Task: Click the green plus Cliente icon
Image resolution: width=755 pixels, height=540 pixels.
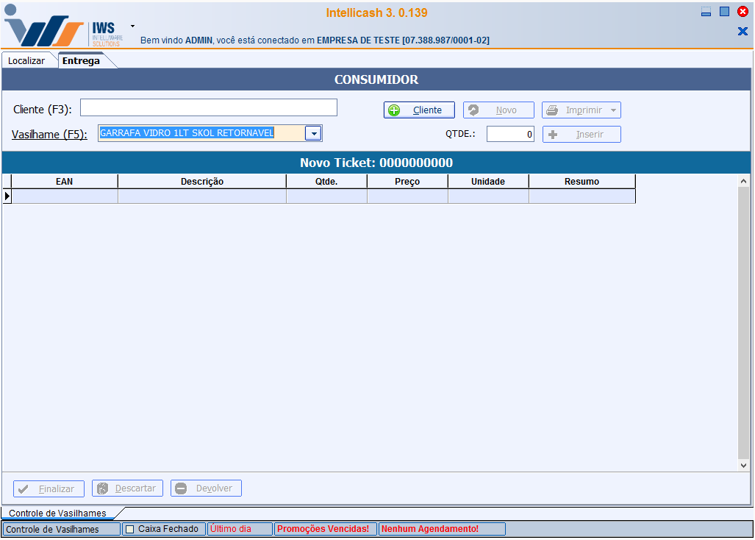Action: click(394, 110)
